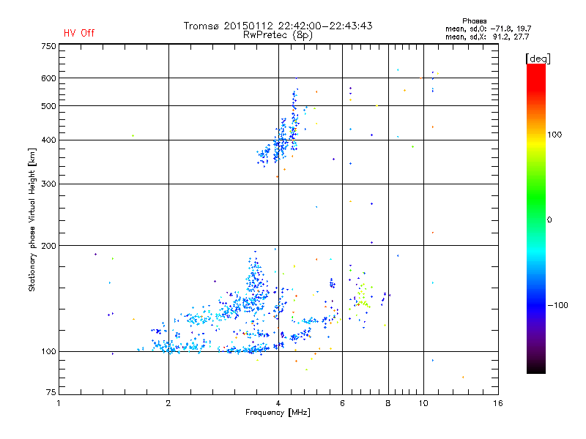The width and height of the screenshot is (586, 439).
Task: Click the x-axis '16' tick label
Action: pyautogui.click(x=497, y=403)
